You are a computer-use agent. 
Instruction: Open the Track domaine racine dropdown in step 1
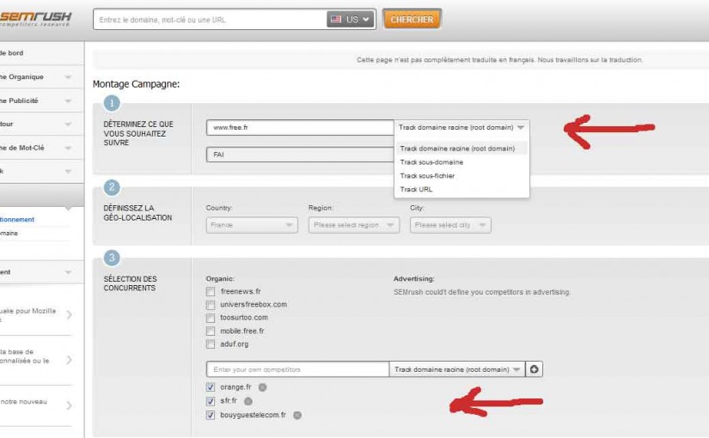click(461, 127)
